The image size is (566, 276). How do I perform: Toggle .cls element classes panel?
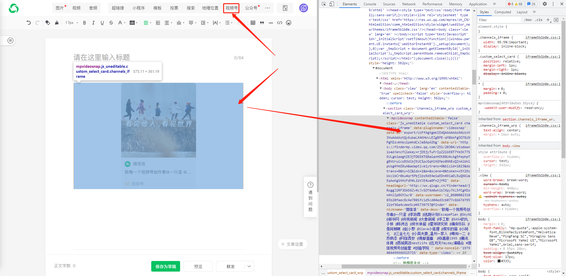[539, 20]
